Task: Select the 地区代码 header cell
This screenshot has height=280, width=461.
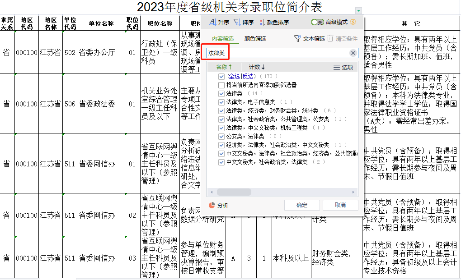Action: pyautogui.click(x=27, y=23)
